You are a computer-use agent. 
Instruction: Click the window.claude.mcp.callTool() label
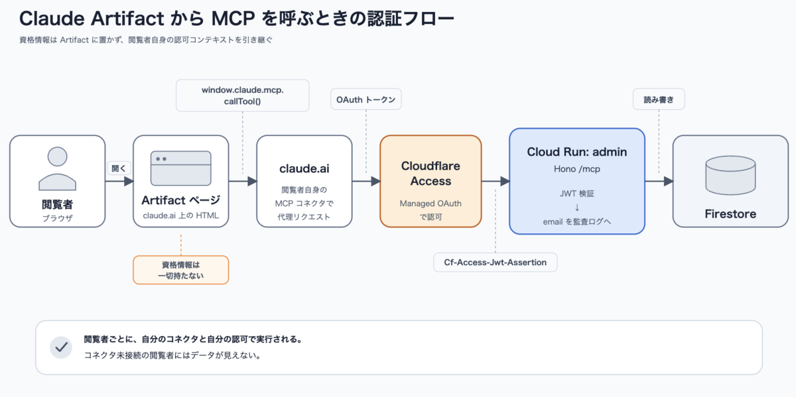coord(243,95)
